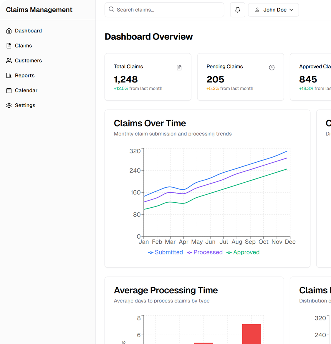Click the notification bell icon
The width and height of the screenshot is (331, 344).
click(x=237, y=10)
